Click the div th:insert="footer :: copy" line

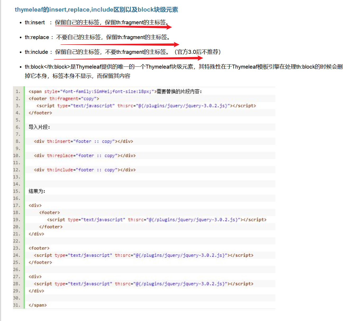coord(84,141)
